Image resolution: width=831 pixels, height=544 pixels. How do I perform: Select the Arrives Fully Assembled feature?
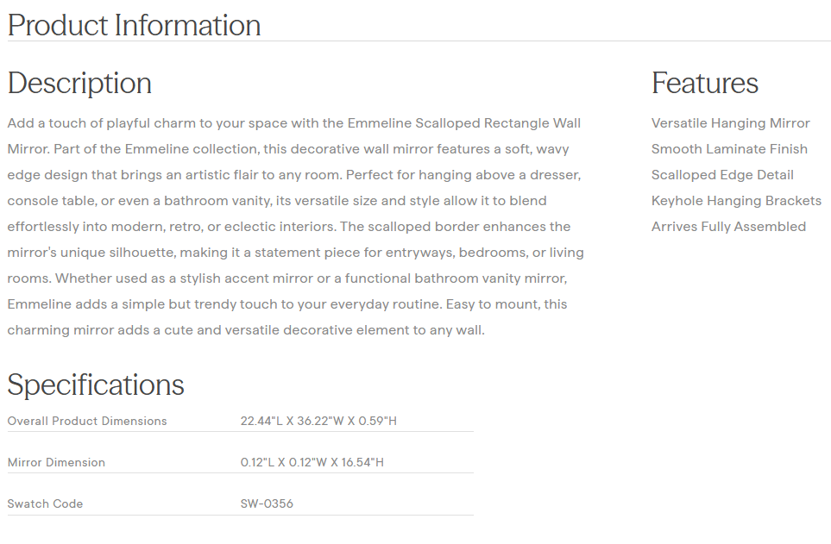[728, 227]
